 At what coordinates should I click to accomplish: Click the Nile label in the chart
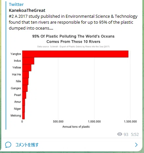pyautogui.click(x=18, y=81)
